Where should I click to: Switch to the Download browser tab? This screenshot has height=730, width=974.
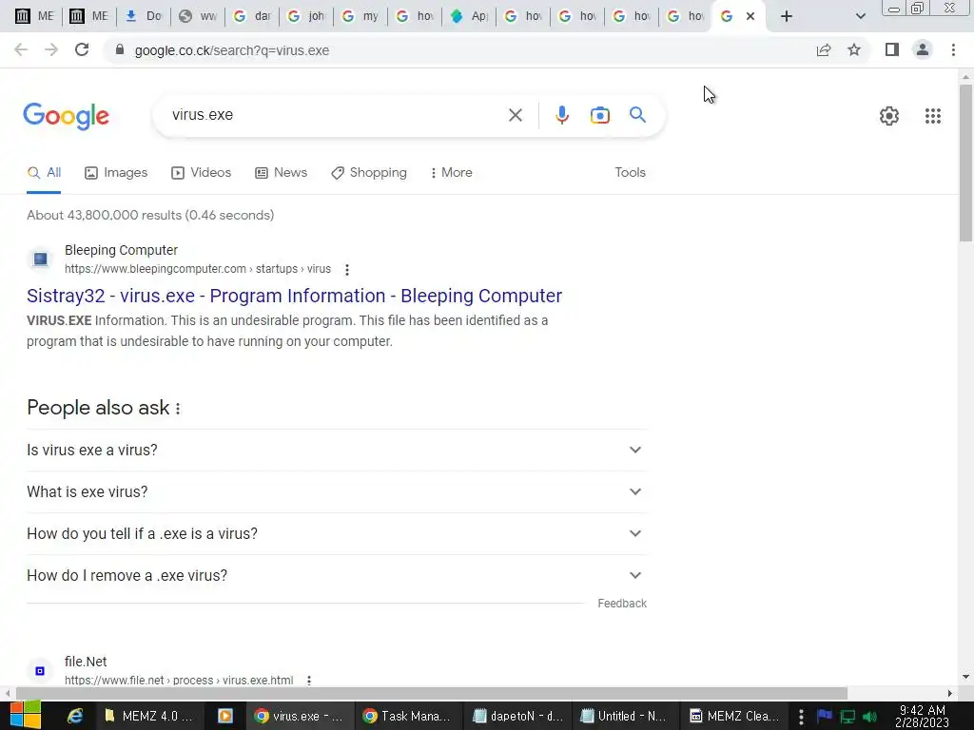tap(143, 16)
